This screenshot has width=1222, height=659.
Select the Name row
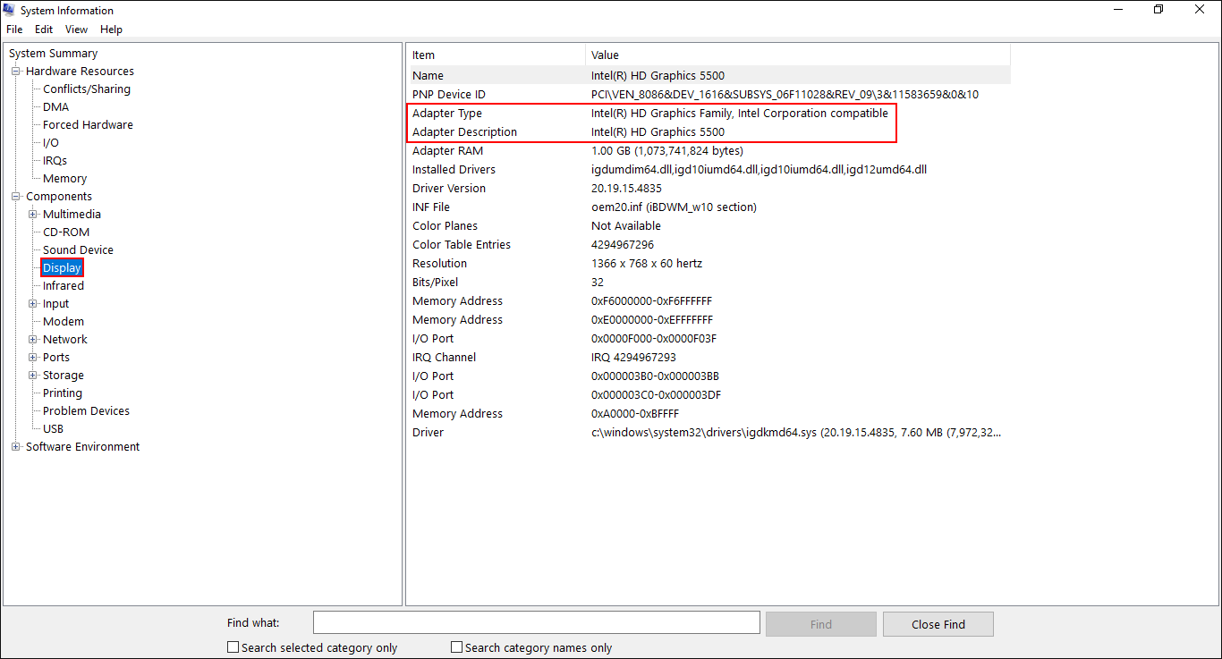(x=709, y=76)
